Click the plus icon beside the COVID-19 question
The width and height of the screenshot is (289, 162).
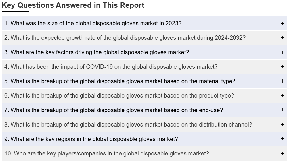pos(282,67)
